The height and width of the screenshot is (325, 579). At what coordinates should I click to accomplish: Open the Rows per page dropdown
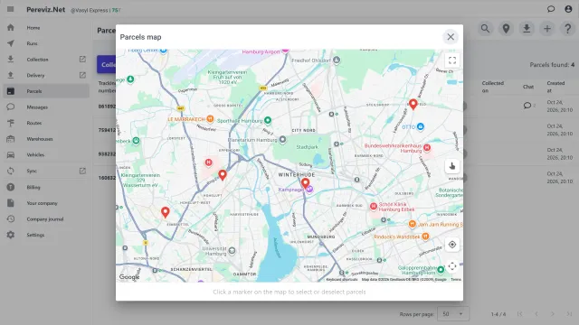coord(453,314)
